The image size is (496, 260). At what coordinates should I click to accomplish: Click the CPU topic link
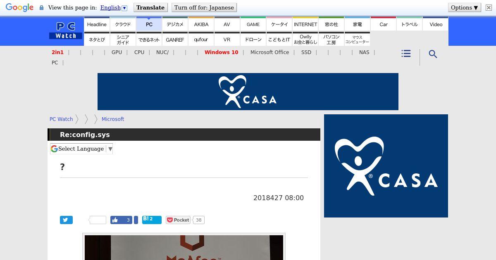tap(139, 52)
